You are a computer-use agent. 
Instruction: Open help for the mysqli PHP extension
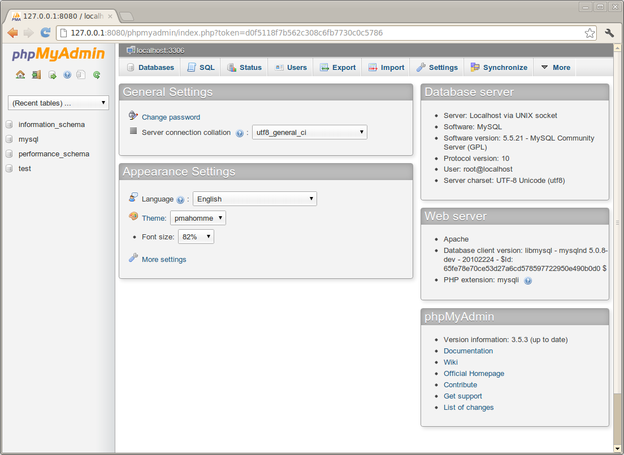528,281
